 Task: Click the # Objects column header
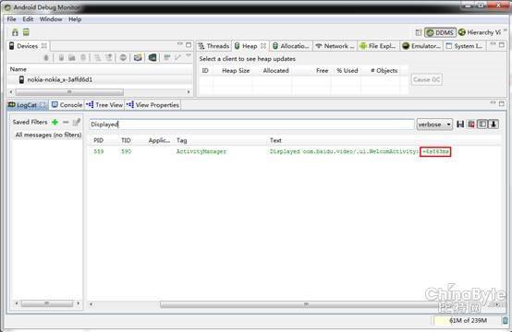tap(384, 71)
